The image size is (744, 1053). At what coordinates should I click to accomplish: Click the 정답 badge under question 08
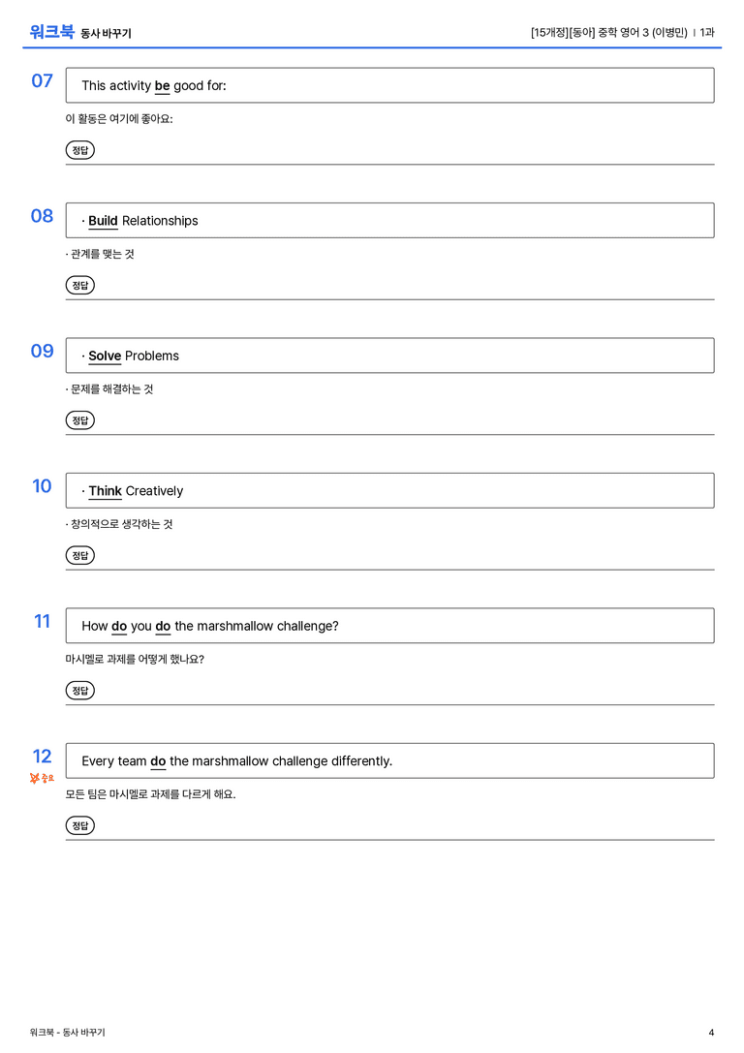tap(79, 285)
